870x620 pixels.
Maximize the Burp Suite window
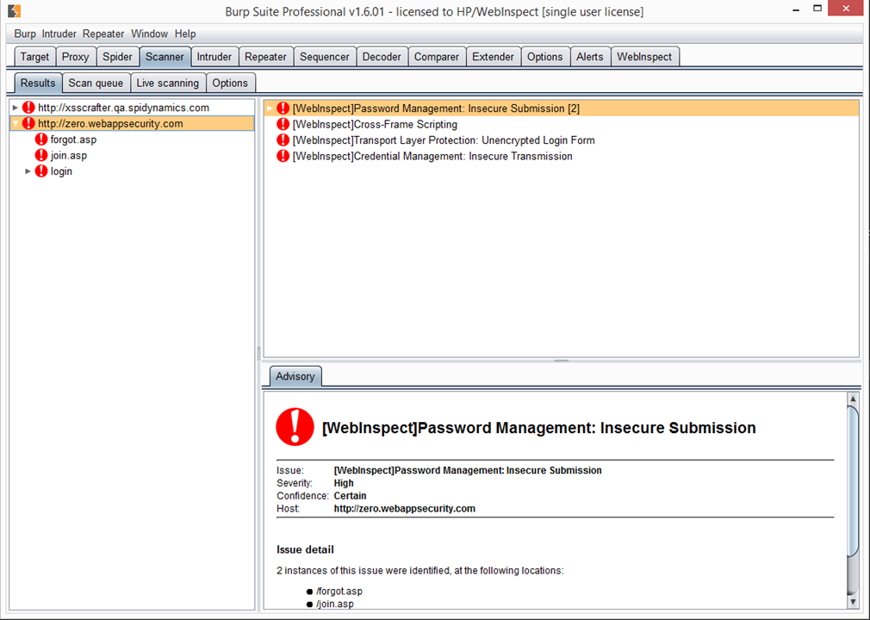click(x=817, y=9)
